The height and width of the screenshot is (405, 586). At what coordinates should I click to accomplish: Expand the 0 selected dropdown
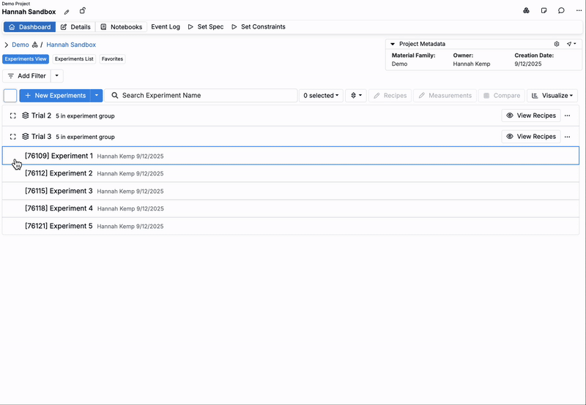(322, 96)
